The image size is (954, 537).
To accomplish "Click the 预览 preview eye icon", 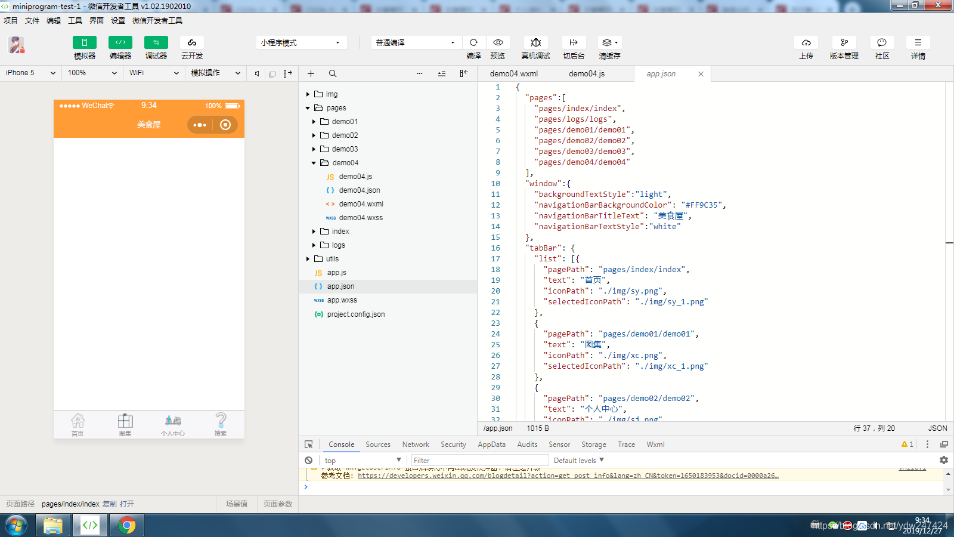I will [498, 42].
